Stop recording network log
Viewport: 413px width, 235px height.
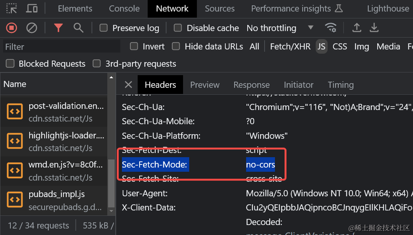(12, 28)
